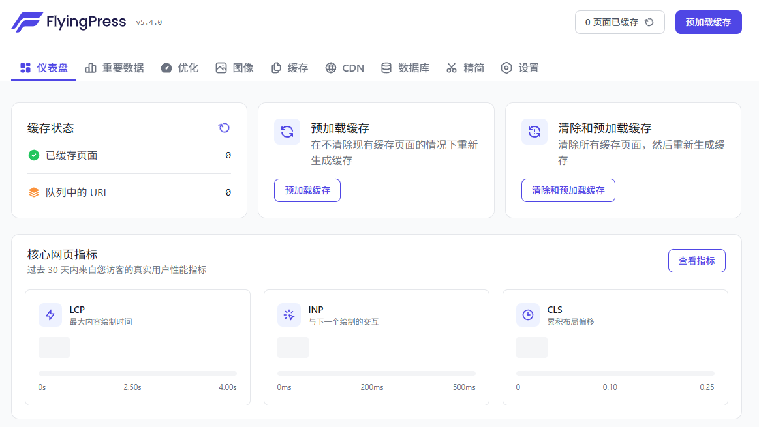Click the 图像 picture icon
This screenshot has height=427, width=759.
[x=221, y=68]
